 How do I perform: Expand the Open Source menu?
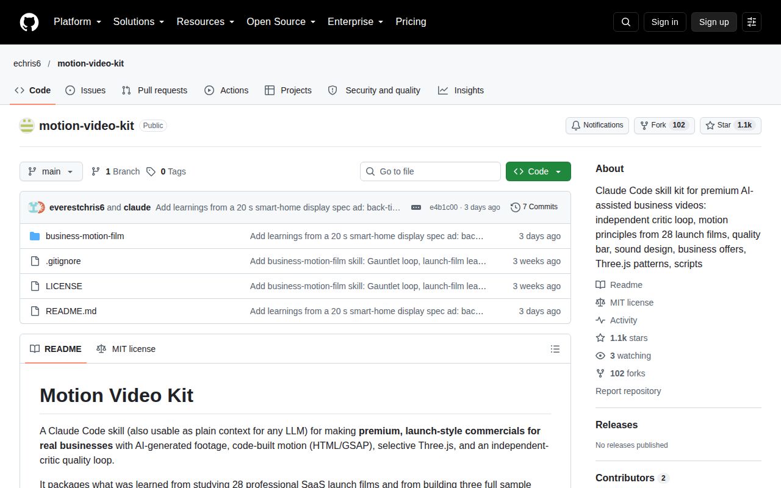tap(281, 22)
